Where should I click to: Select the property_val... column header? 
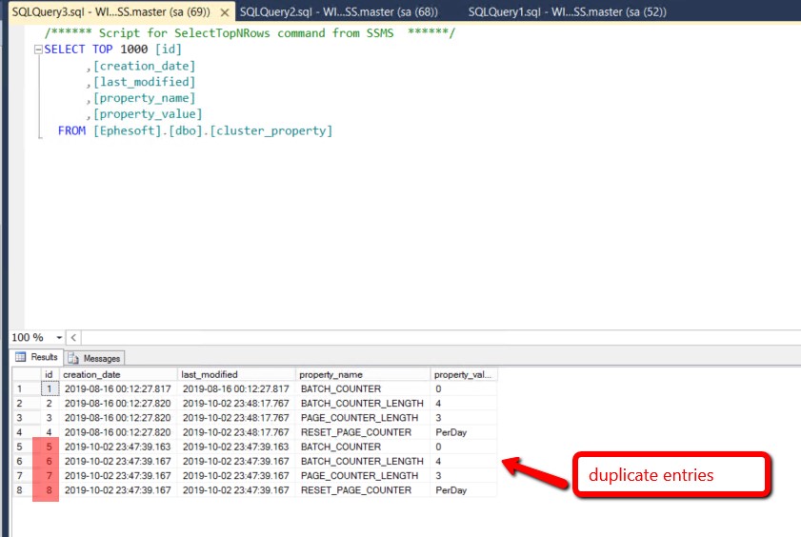coord(464,375)
